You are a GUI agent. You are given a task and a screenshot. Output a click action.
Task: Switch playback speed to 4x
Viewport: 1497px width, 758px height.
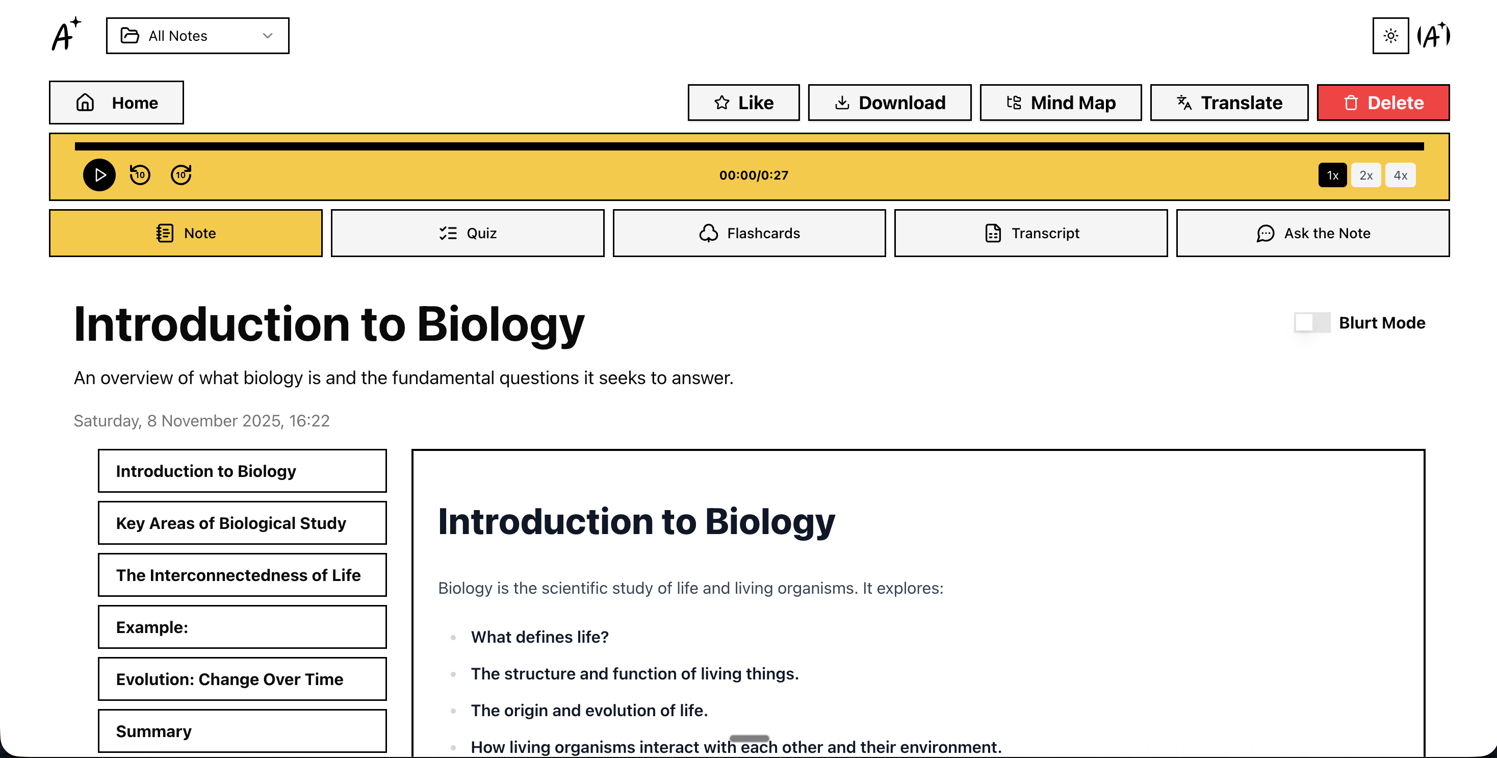tap(1401, 174)
